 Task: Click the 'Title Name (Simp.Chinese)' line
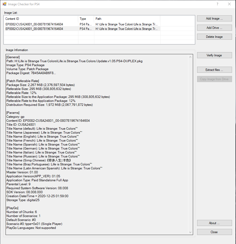(39, 160)
